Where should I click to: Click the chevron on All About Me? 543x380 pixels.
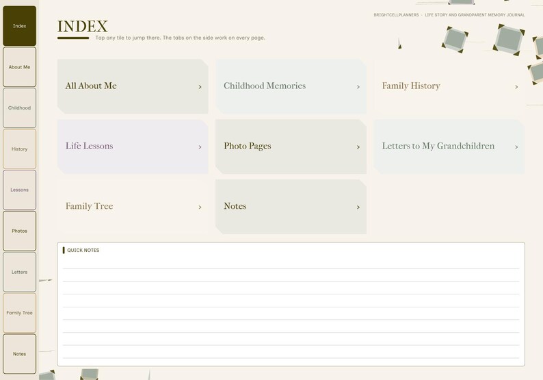(x=200, y=87)
